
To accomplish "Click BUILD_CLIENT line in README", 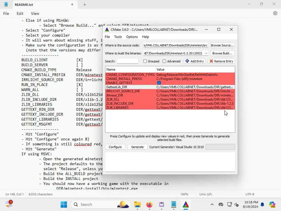I will pyautogui.click(x=52, y=60).
